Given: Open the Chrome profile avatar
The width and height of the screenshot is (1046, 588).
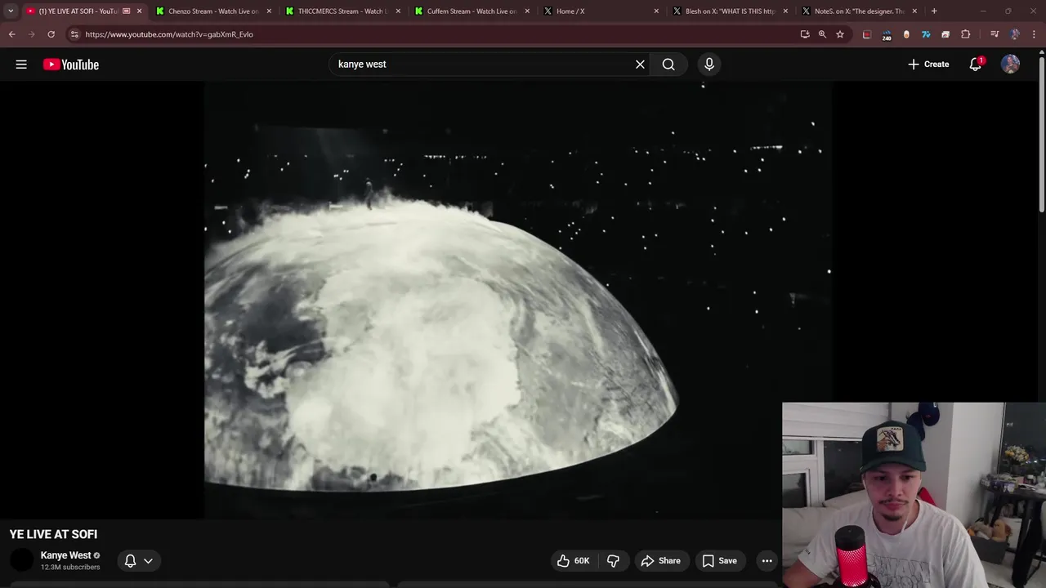Looking at the screenshot, I should point(1014,34).
